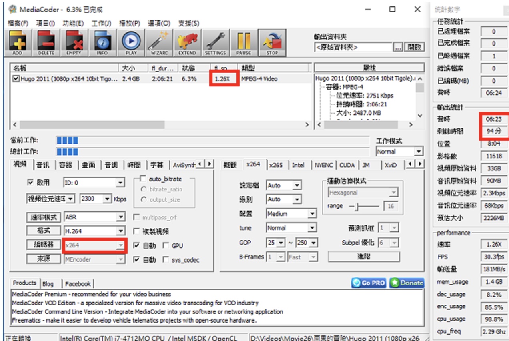
Task: Click the PLAY toolbar icon
Action: coord(131,43)
